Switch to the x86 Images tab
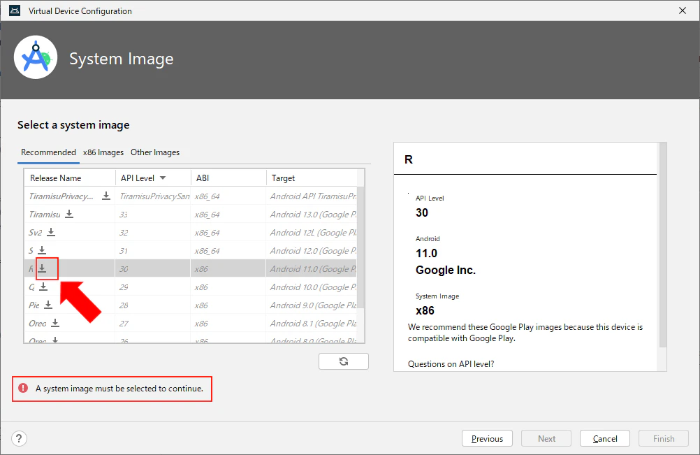Image resolution: width=700 pixels, height=455 pixels. (103, 152)
